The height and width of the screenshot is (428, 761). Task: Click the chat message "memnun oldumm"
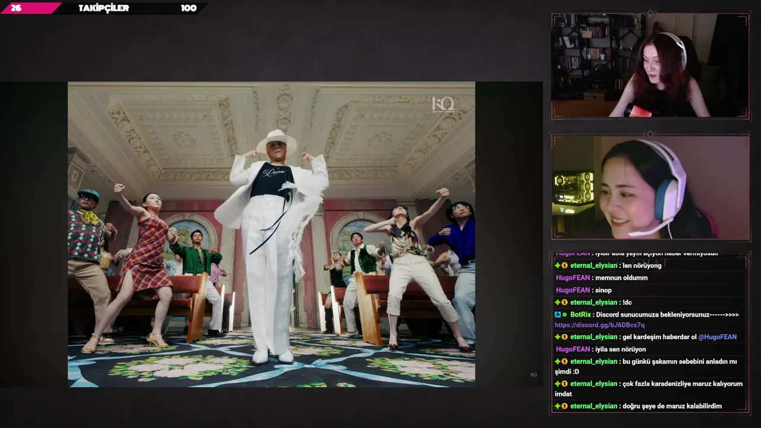[x=621, y=278]
